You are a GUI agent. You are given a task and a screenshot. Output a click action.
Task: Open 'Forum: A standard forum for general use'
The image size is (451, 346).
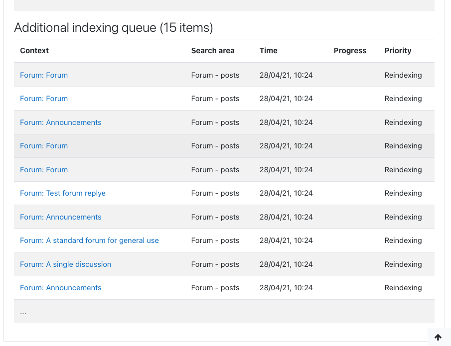click(x=89, y=240)
